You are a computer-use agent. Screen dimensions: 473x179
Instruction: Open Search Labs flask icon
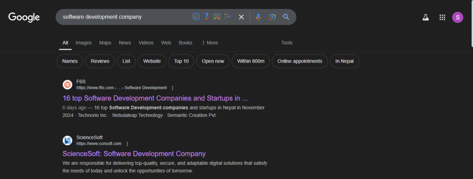click(x=425, y=17)
